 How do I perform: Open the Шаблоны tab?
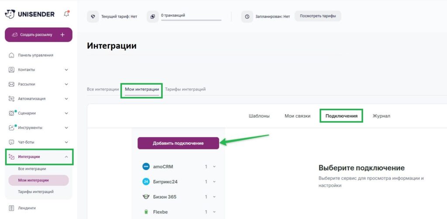(259, 116)
